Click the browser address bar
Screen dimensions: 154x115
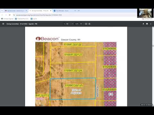[75, 15]
